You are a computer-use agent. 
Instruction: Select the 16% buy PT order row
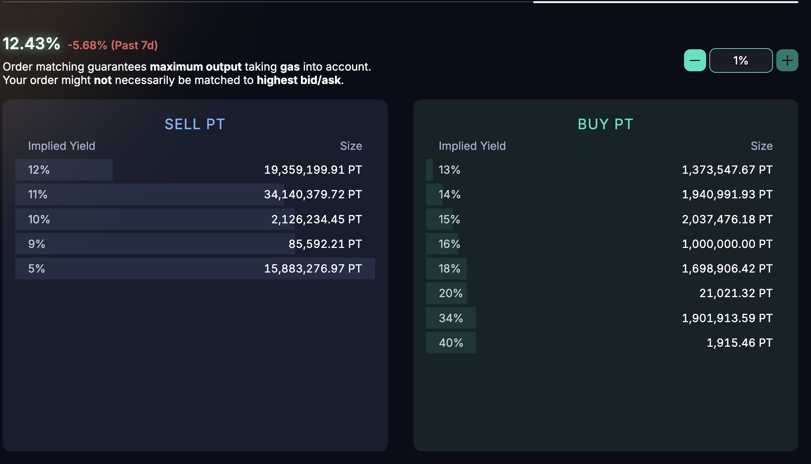coord(606,244)
